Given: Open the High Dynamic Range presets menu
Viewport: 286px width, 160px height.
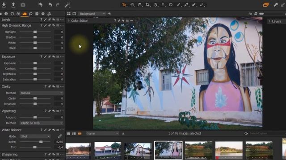Looking at the screenshot, I should pyautogui.click(x=58, y=26).
